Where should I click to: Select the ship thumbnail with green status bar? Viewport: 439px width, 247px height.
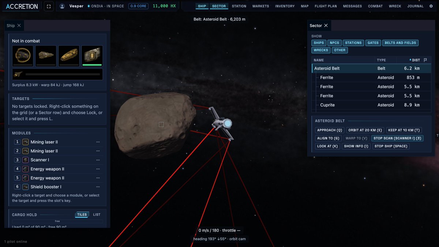click(x=92, y=56)
